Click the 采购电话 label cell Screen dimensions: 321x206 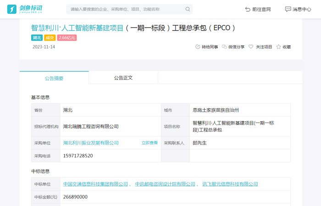coord(46,156)
